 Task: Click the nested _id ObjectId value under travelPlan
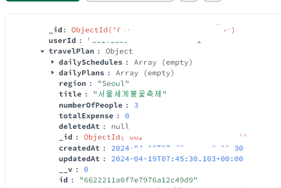pos(165,137)
